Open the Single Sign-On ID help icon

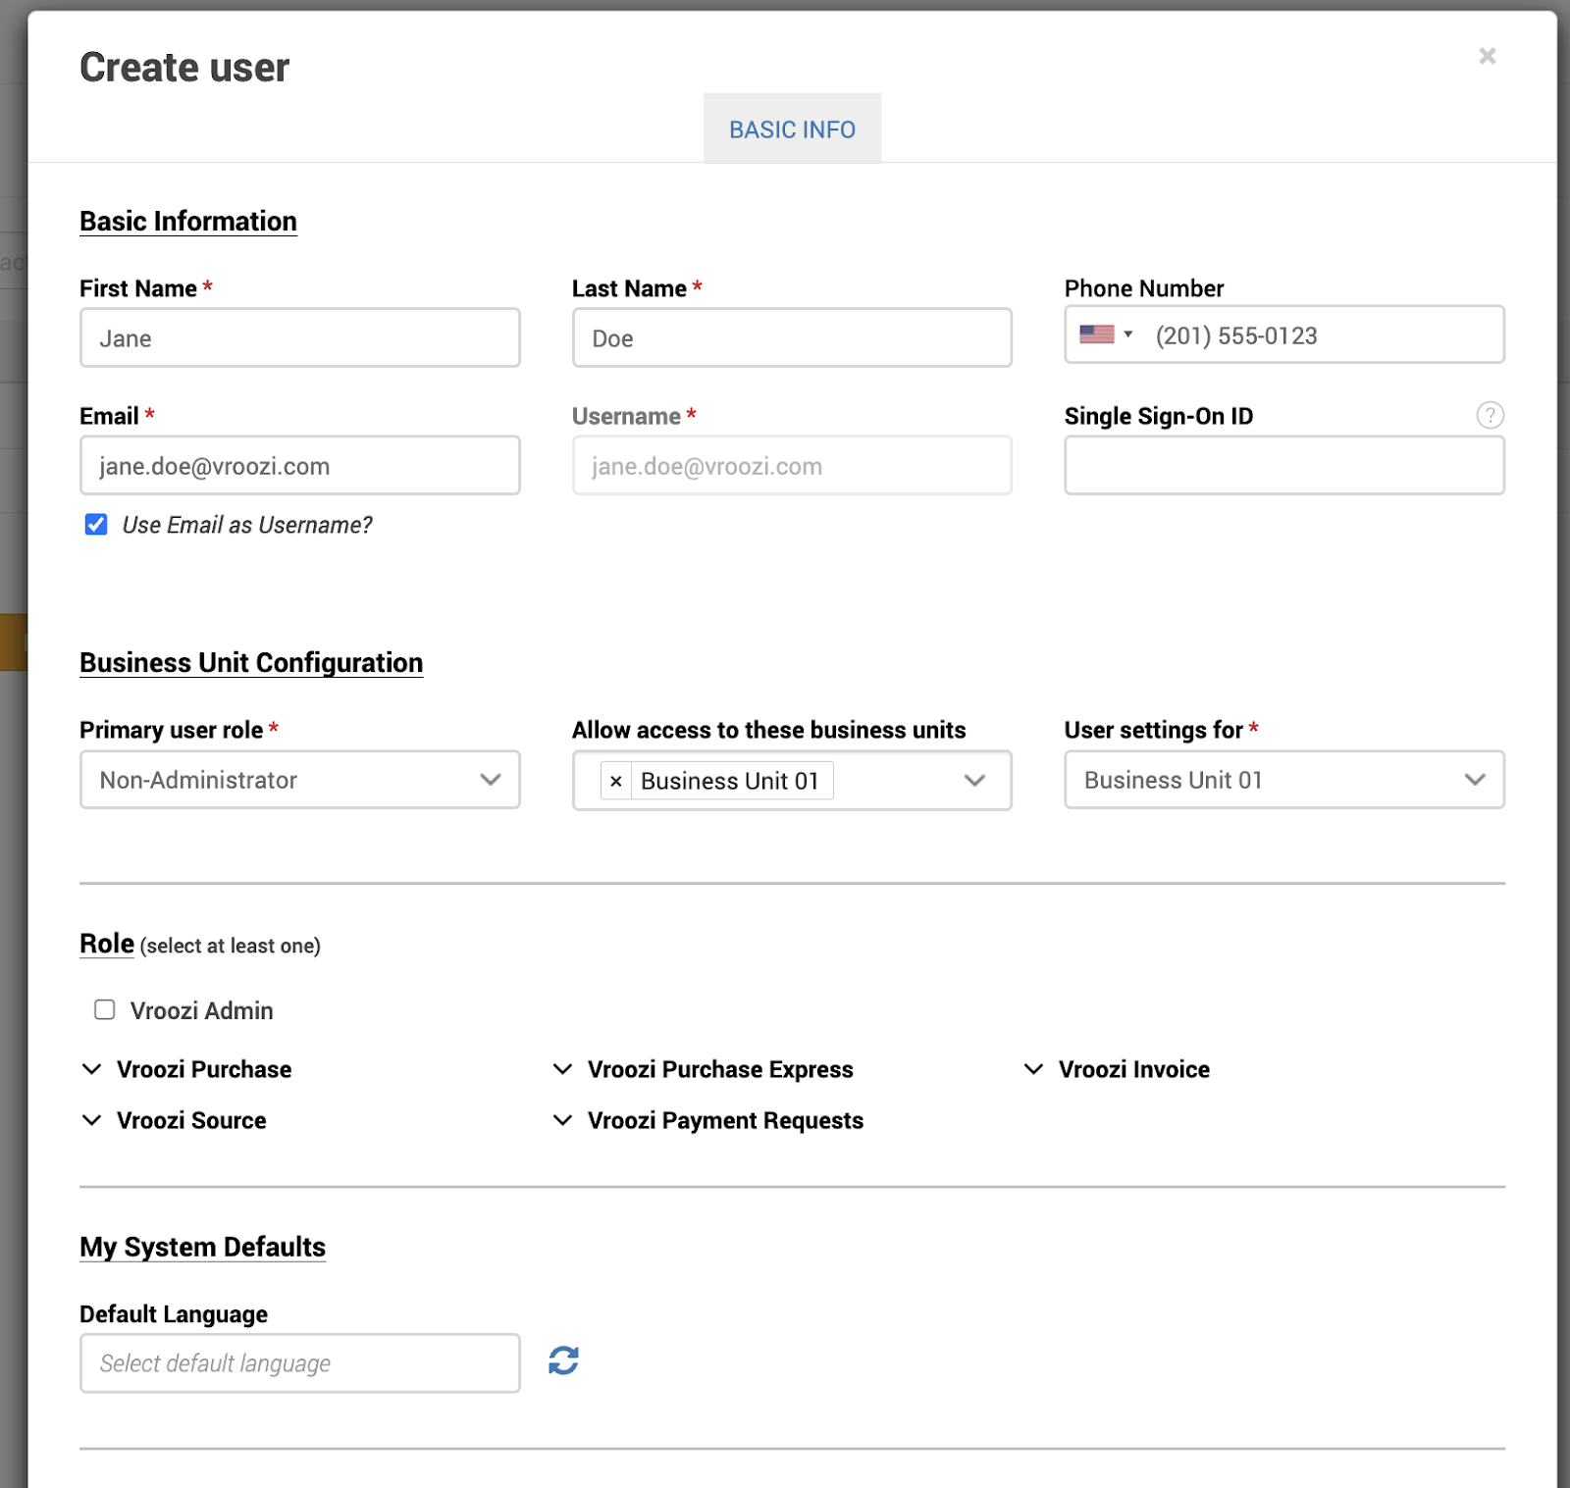(x=1490, y=416)
